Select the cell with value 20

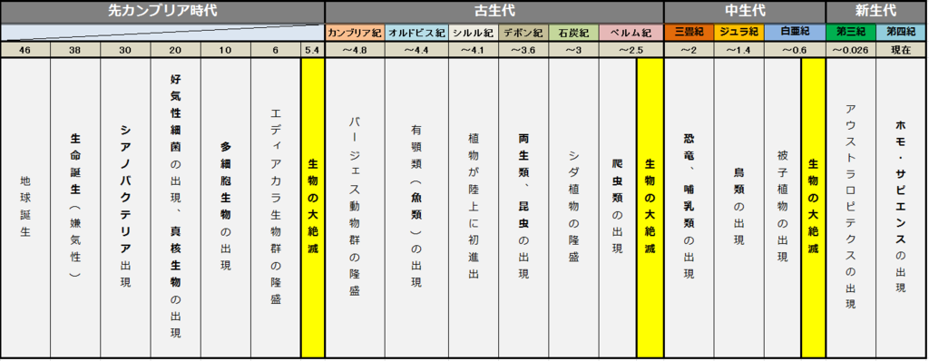click(x=175, y=50)
